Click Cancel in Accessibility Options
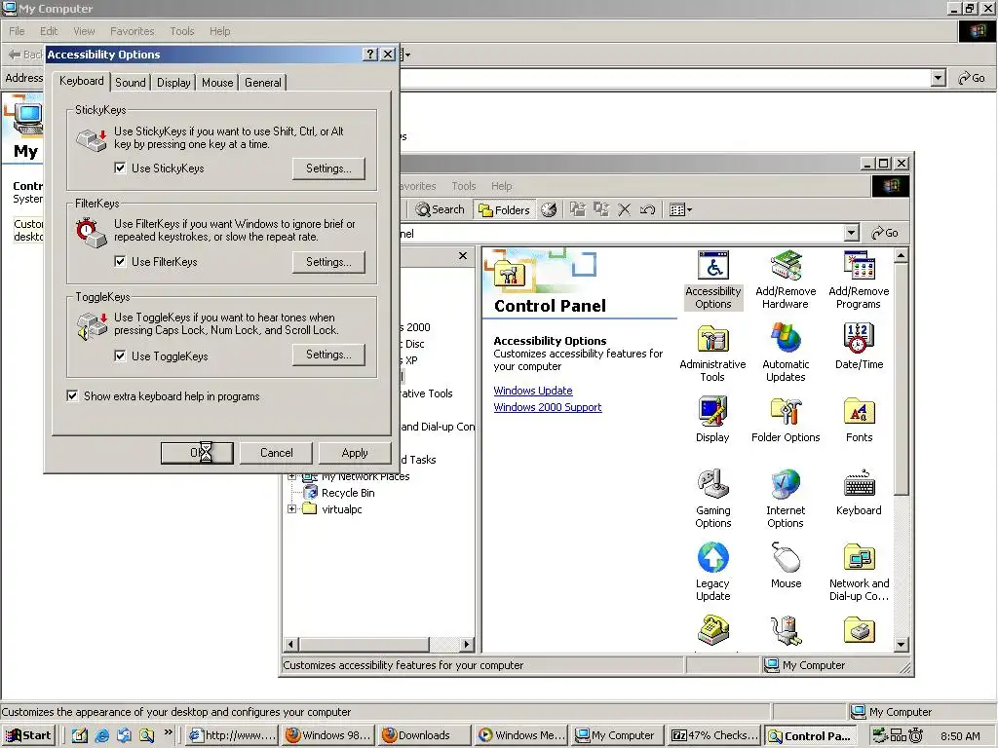998x748 pixels. [x=276, y=453]
